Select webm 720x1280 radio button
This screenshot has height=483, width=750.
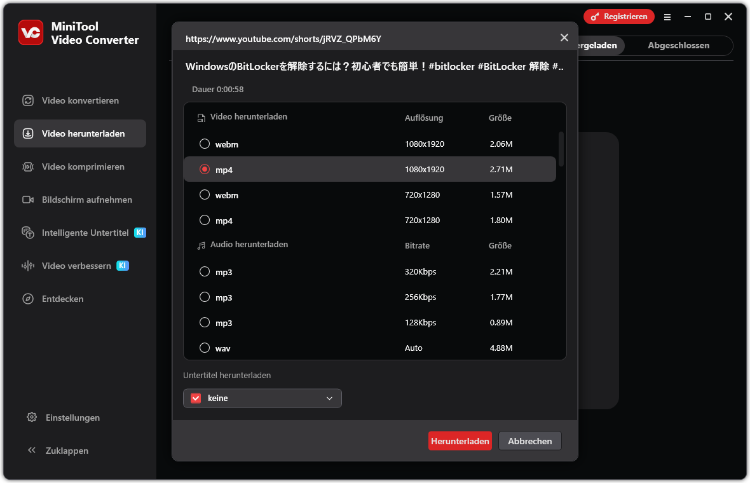(x=204, y=194)
